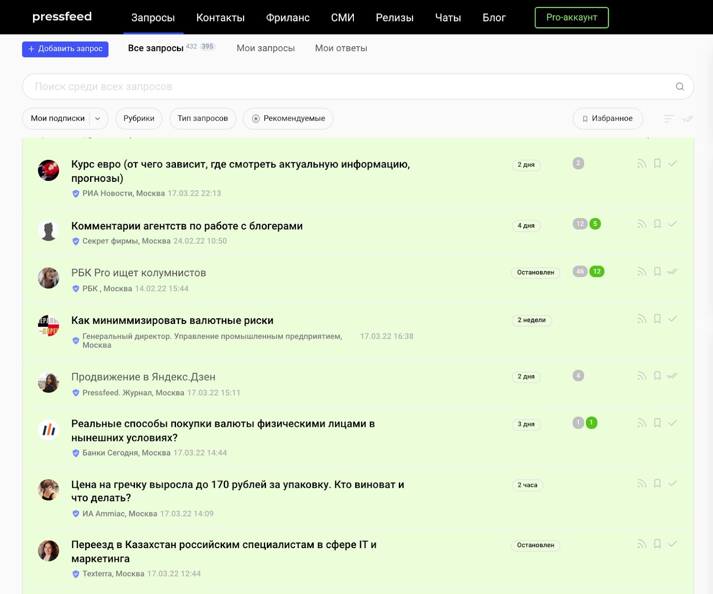The image size is (713, 594).
Task: Click RSS icon on Яндекс.Дзен row
Action: point(642,376)
